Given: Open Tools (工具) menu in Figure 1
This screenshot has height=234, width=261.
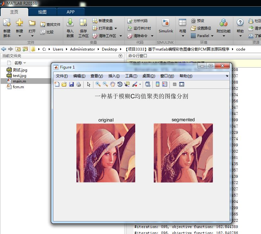Looking at the screenshot, I should tap(131, 76).
